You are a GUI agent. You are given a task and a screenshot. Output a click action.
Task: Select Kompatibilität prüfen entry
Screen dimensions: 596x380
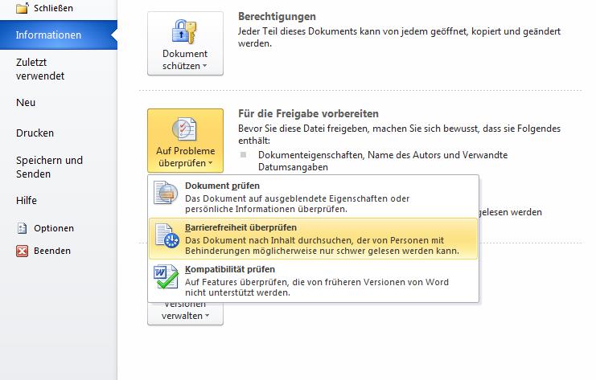pos(313,280)
